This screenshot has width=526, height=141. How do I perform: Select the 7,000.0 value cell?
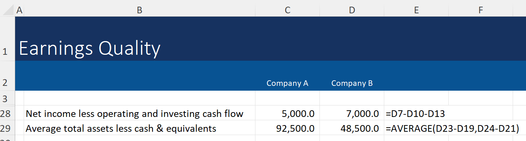(x=352, y=113)
